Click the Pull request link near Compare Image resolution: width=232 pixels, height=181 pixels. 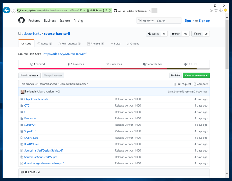[182, 84]
